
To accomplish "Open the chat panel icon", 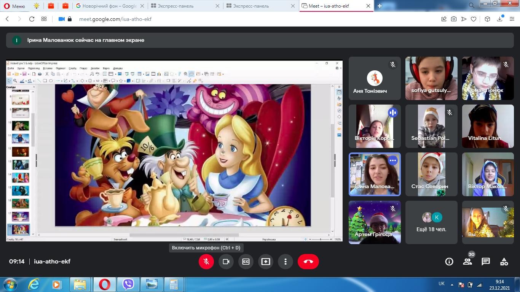I will [x=486, y=262].
